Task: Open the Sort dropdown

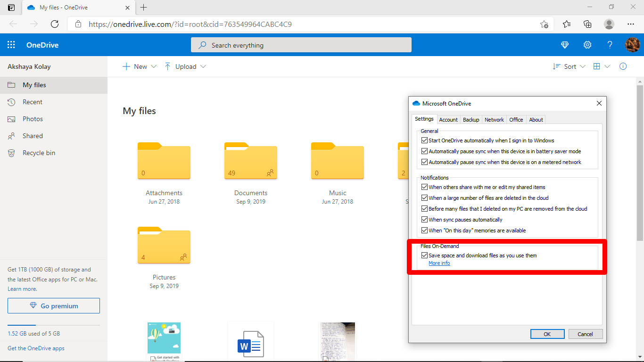Action: [x=569, y=66]
